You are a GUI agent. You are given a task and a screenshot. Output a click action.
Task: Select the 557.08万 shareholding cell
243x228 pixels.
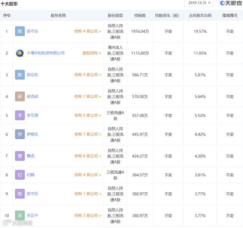click(x=140, y=115)
